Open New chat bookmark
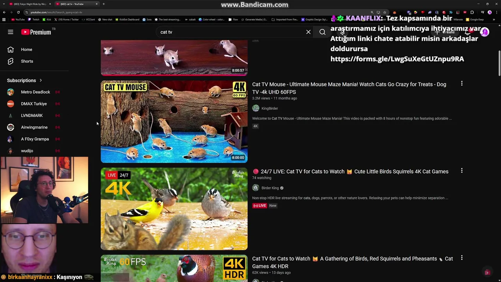Screen dimensions: 501x282 pos(105,20)
